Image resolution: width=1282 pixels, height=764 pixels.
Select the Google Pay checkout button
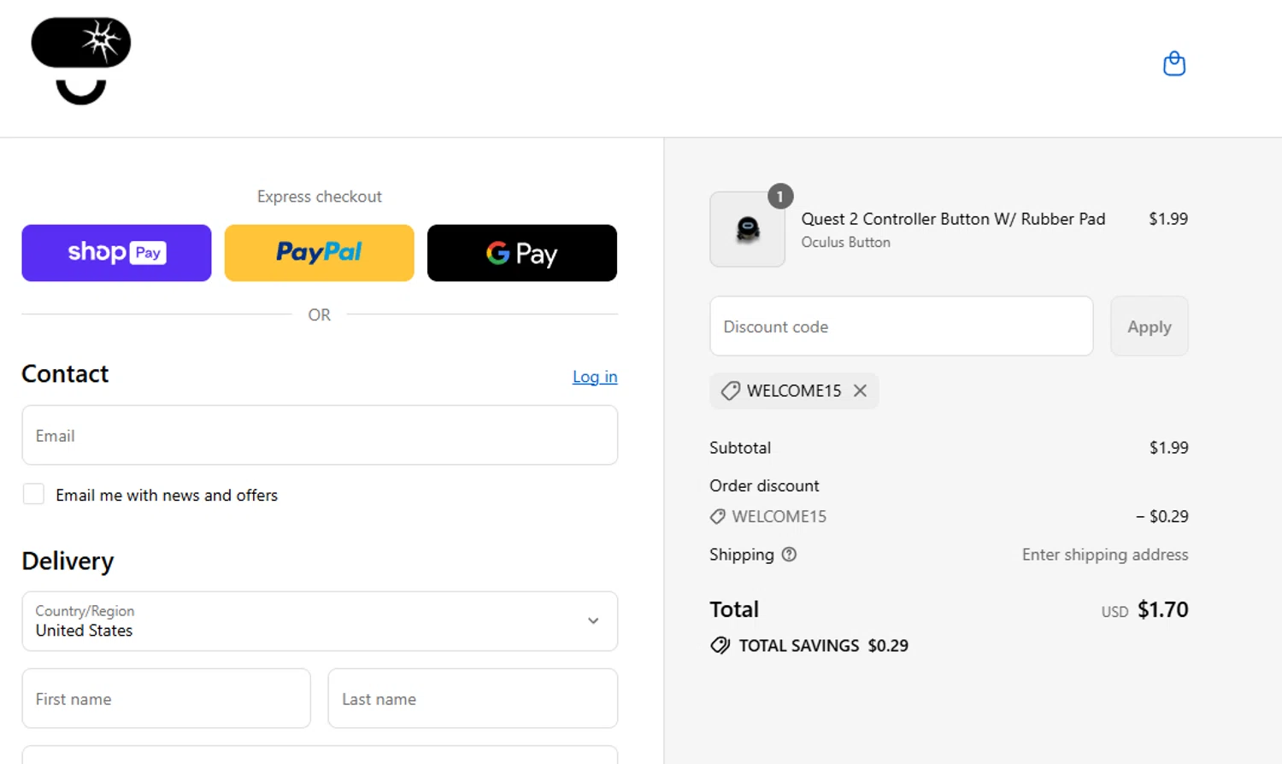[522, 253]
